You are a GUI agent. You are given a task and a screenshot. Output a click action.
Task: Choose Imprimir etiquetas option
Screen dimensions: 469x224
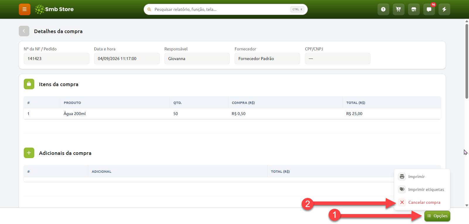pyautogui.click(x=422, y=189)
